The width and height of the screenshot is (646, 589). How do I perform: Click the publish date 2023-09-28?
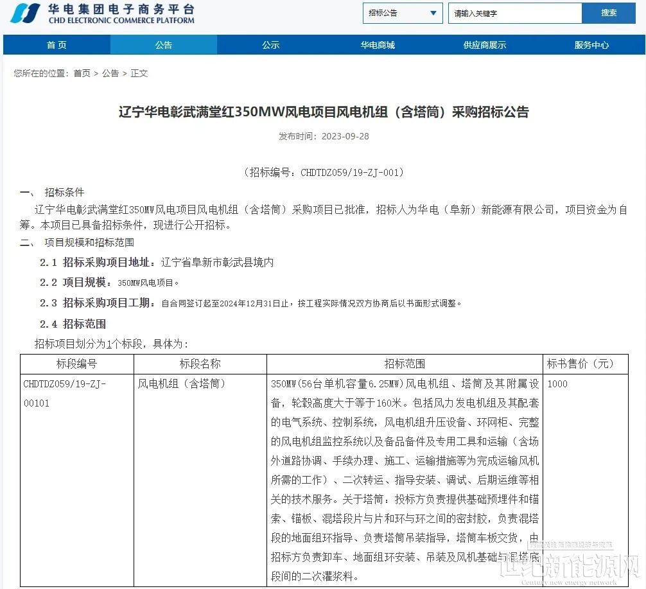[345, 136]
